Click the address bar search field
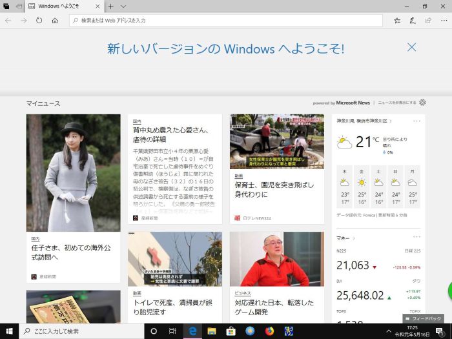The image size is (452, 339). click(x=226, y=21)
